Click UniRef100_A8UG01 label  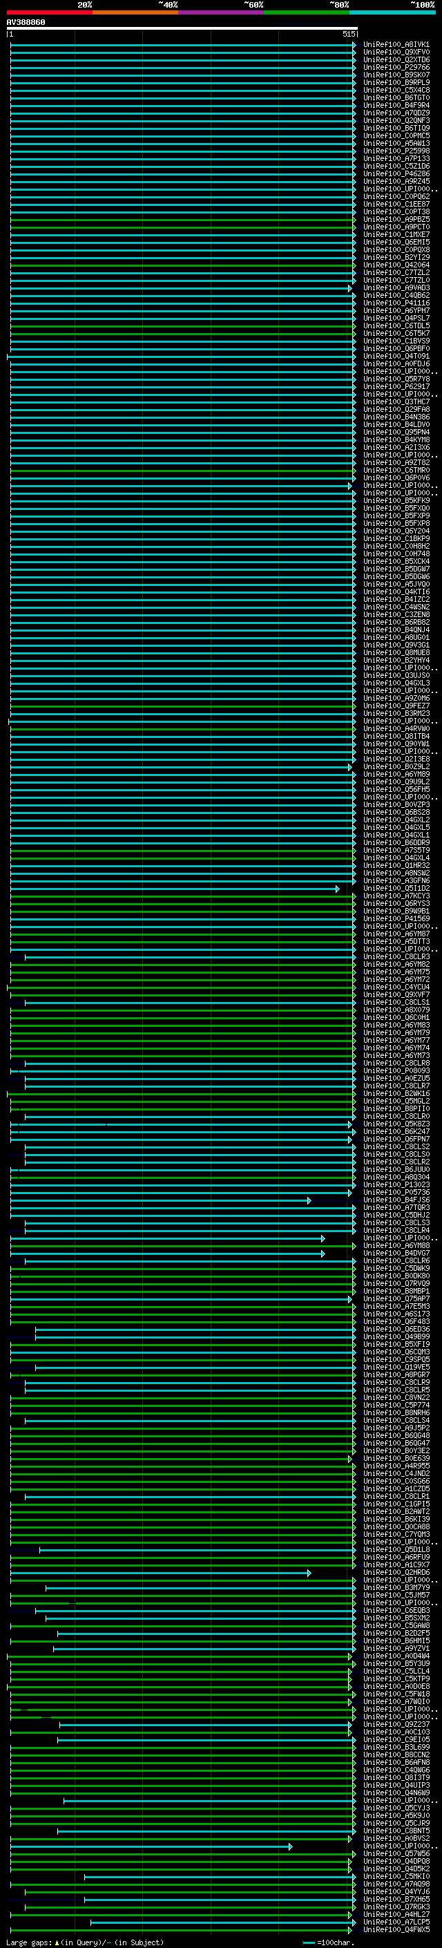396,638
